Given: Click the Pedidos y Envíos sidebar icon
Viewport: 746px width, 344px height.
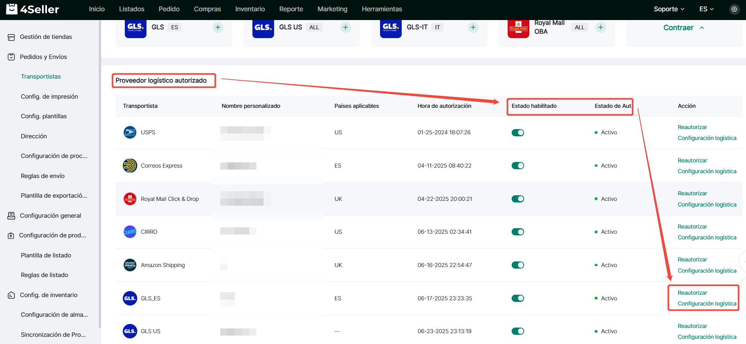Looking at the screenshot, I should tap(11, 57).
